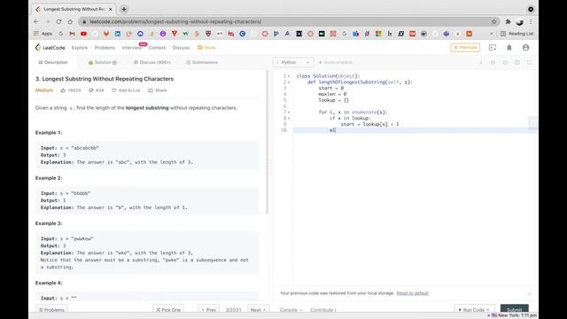Viewport: 567px width, 319px height.
Task: Open the Problems list button at bottom
Action: point(51,309)
